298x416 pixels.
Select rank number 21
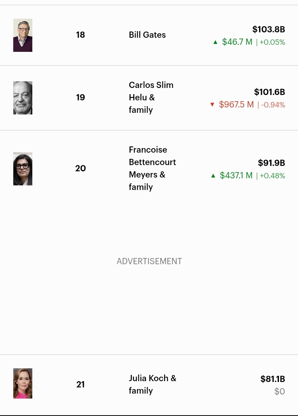pos(80,384)
